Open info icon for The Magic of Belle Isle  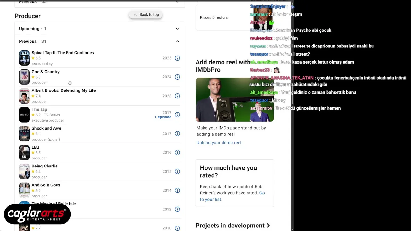(x=177, y=210)
